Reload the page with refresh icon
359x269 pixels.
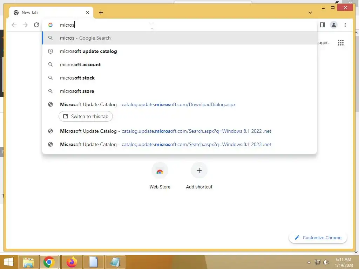click(36, 25)
